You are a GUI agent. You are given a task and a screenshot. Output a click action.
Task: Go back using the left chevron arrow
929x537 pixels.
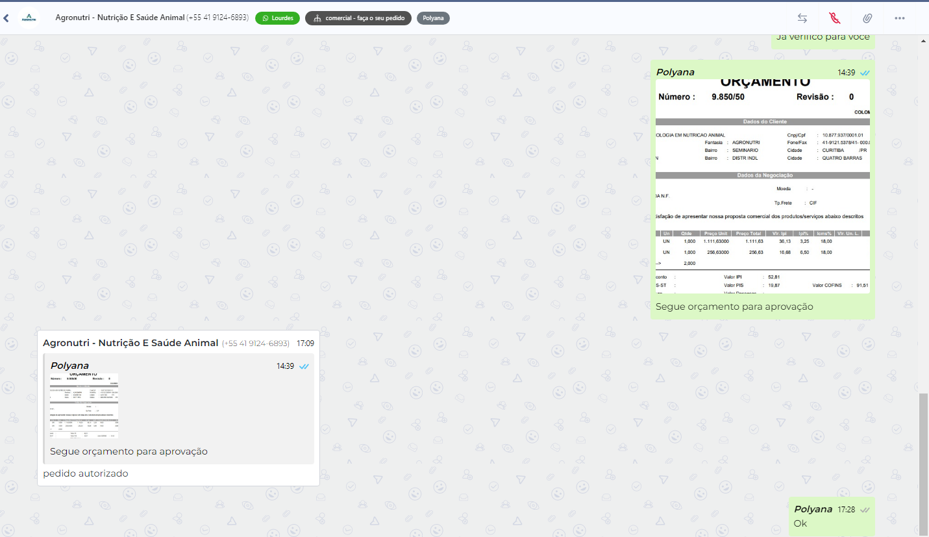(6, 18)
